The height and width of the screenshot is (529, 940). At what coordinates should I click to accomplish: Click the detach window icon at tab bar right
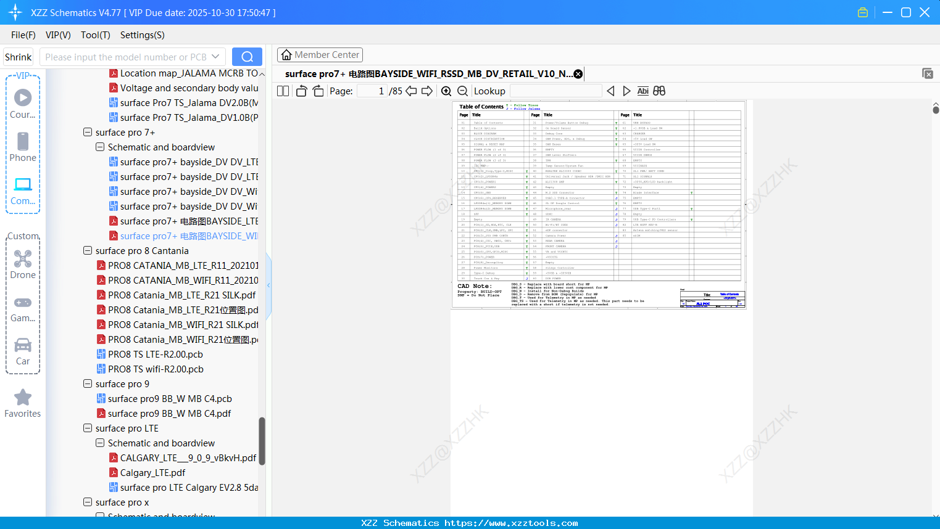[928, 73]
